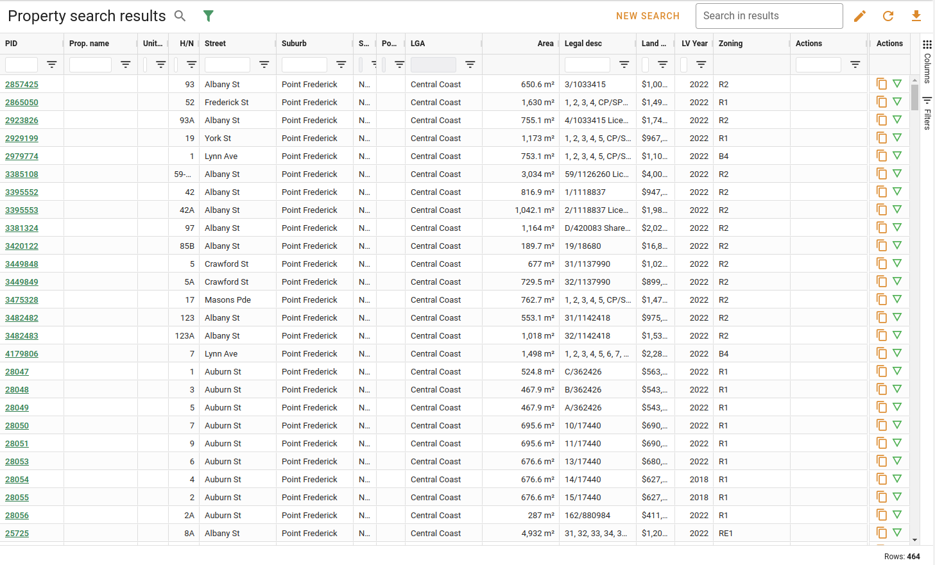Click the refresh results icon
This screenshot has height=565, width=935.
tap(888, 16)
